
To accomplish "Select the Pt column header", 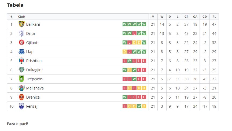I will pos(214,17).
